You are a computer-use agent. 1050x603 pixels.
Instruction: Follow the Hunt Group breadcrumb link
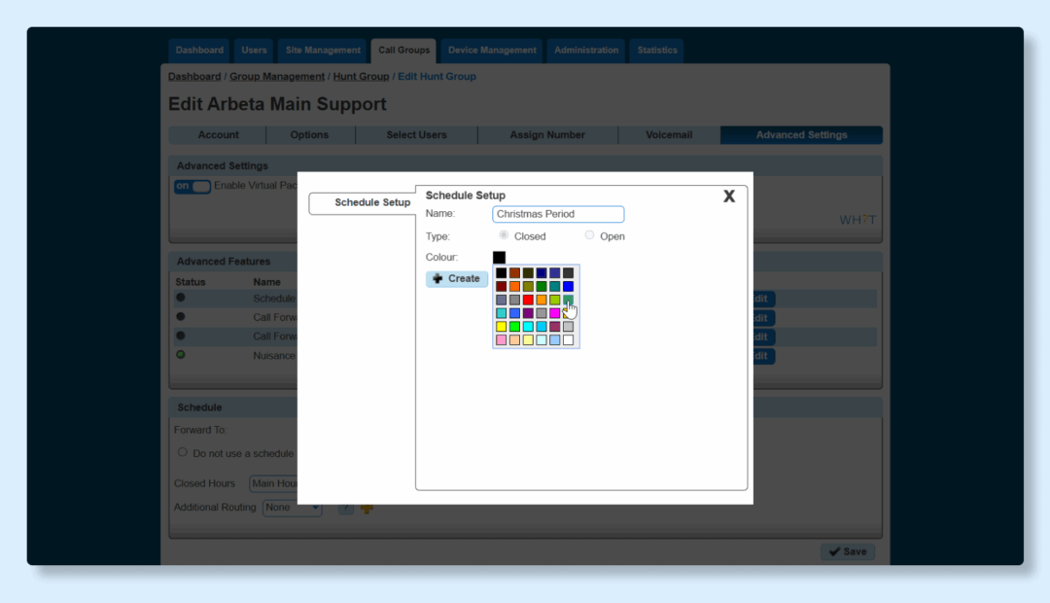pos(361,77)
